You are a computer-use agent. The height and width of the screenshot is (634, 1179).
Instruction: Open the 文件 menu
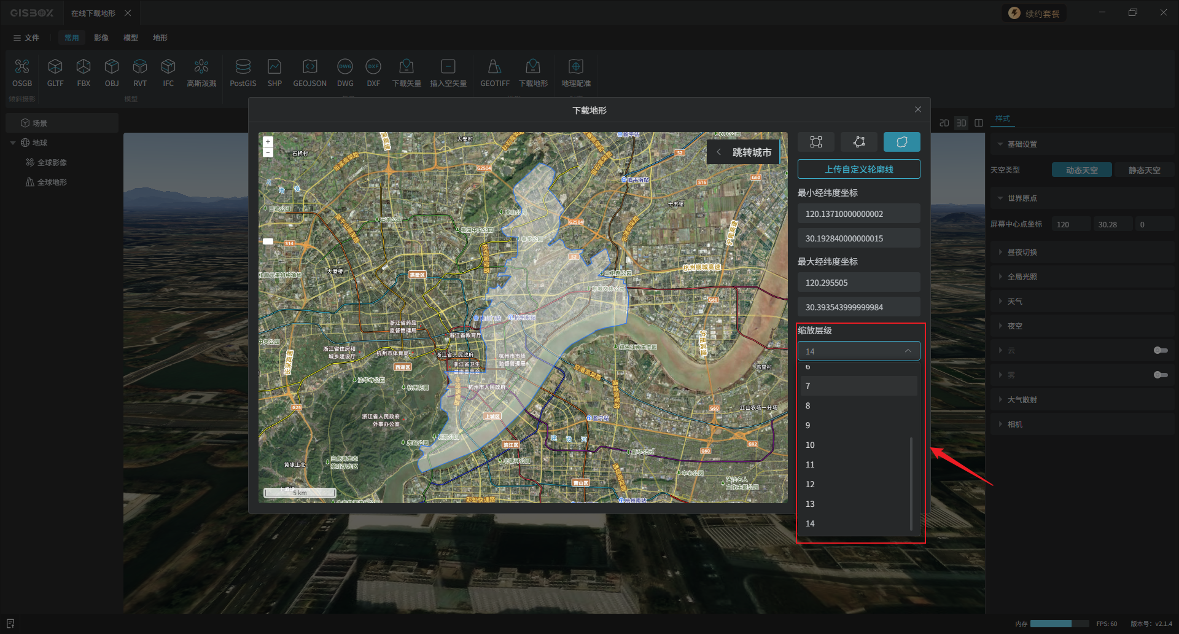26,38
